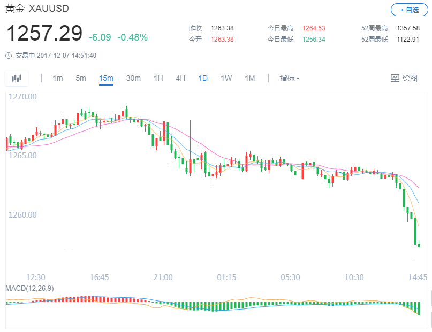Screen dimensions: 432x332
Task: Select the 1H timeframe
Action: coord(158,78)
